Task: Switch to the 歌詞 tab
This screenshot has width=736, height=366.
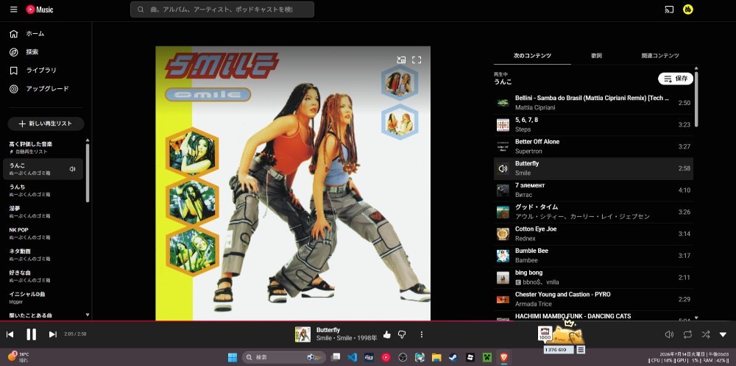Action: pyautogui.click(x=596, y=55)
